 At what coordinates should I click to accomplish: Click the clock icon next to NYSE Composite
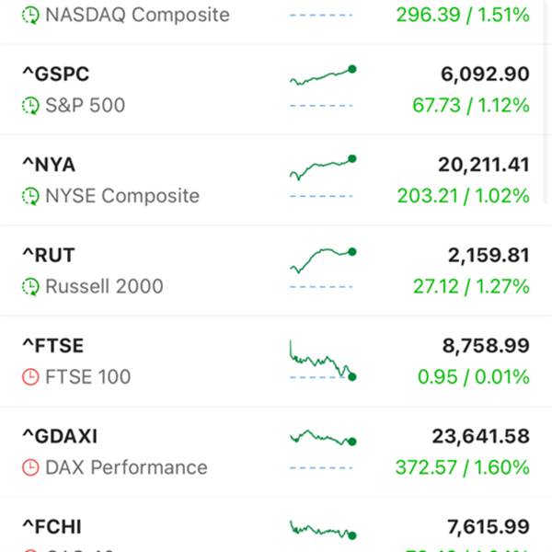30,196
